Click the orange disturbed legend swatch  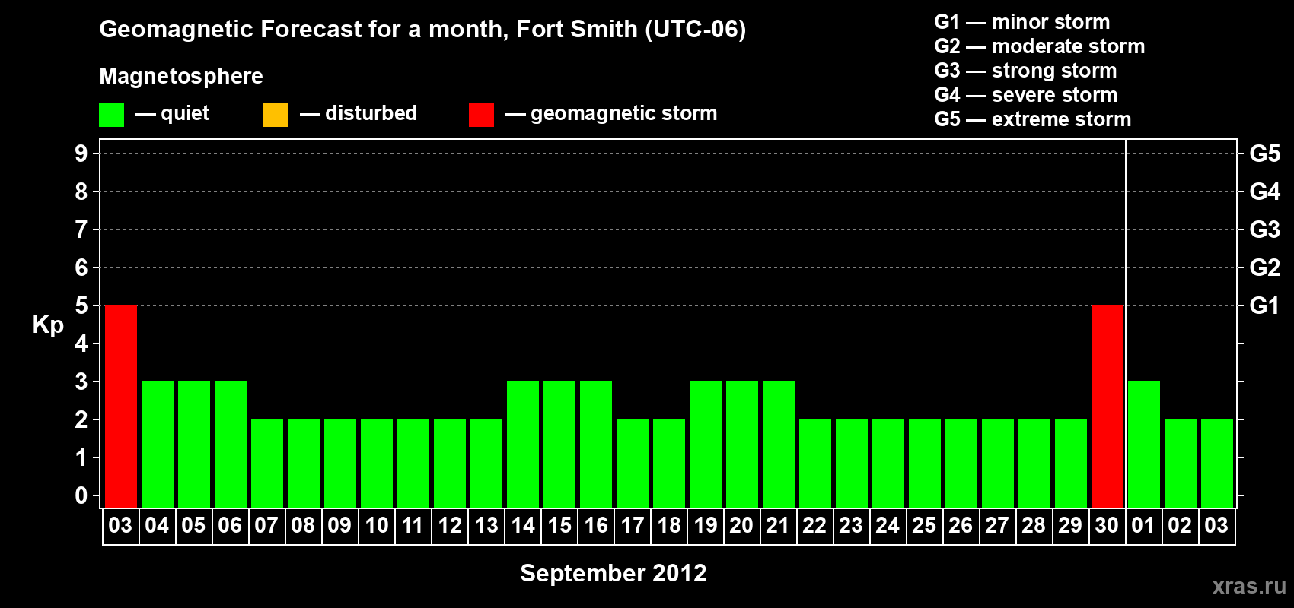coord(276,115)
